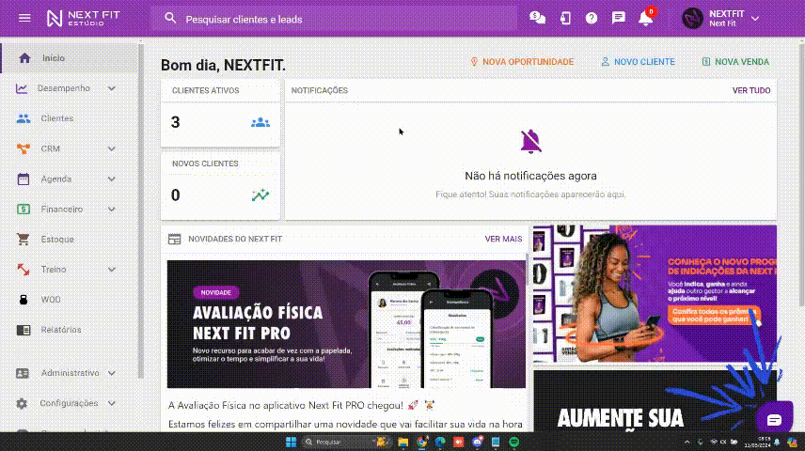
Task: Click the Agenda calendar icon
Action: pyautogui.click(x=24, y=179)
